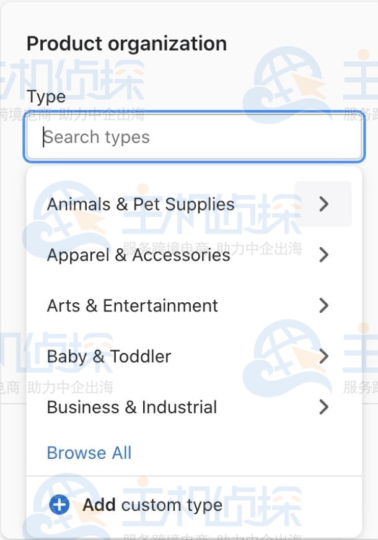Image resolution: width=378 pixels, height=540 pixels.
Task: Select the Animals & Pet Supplies category
Action: (141, 204)
